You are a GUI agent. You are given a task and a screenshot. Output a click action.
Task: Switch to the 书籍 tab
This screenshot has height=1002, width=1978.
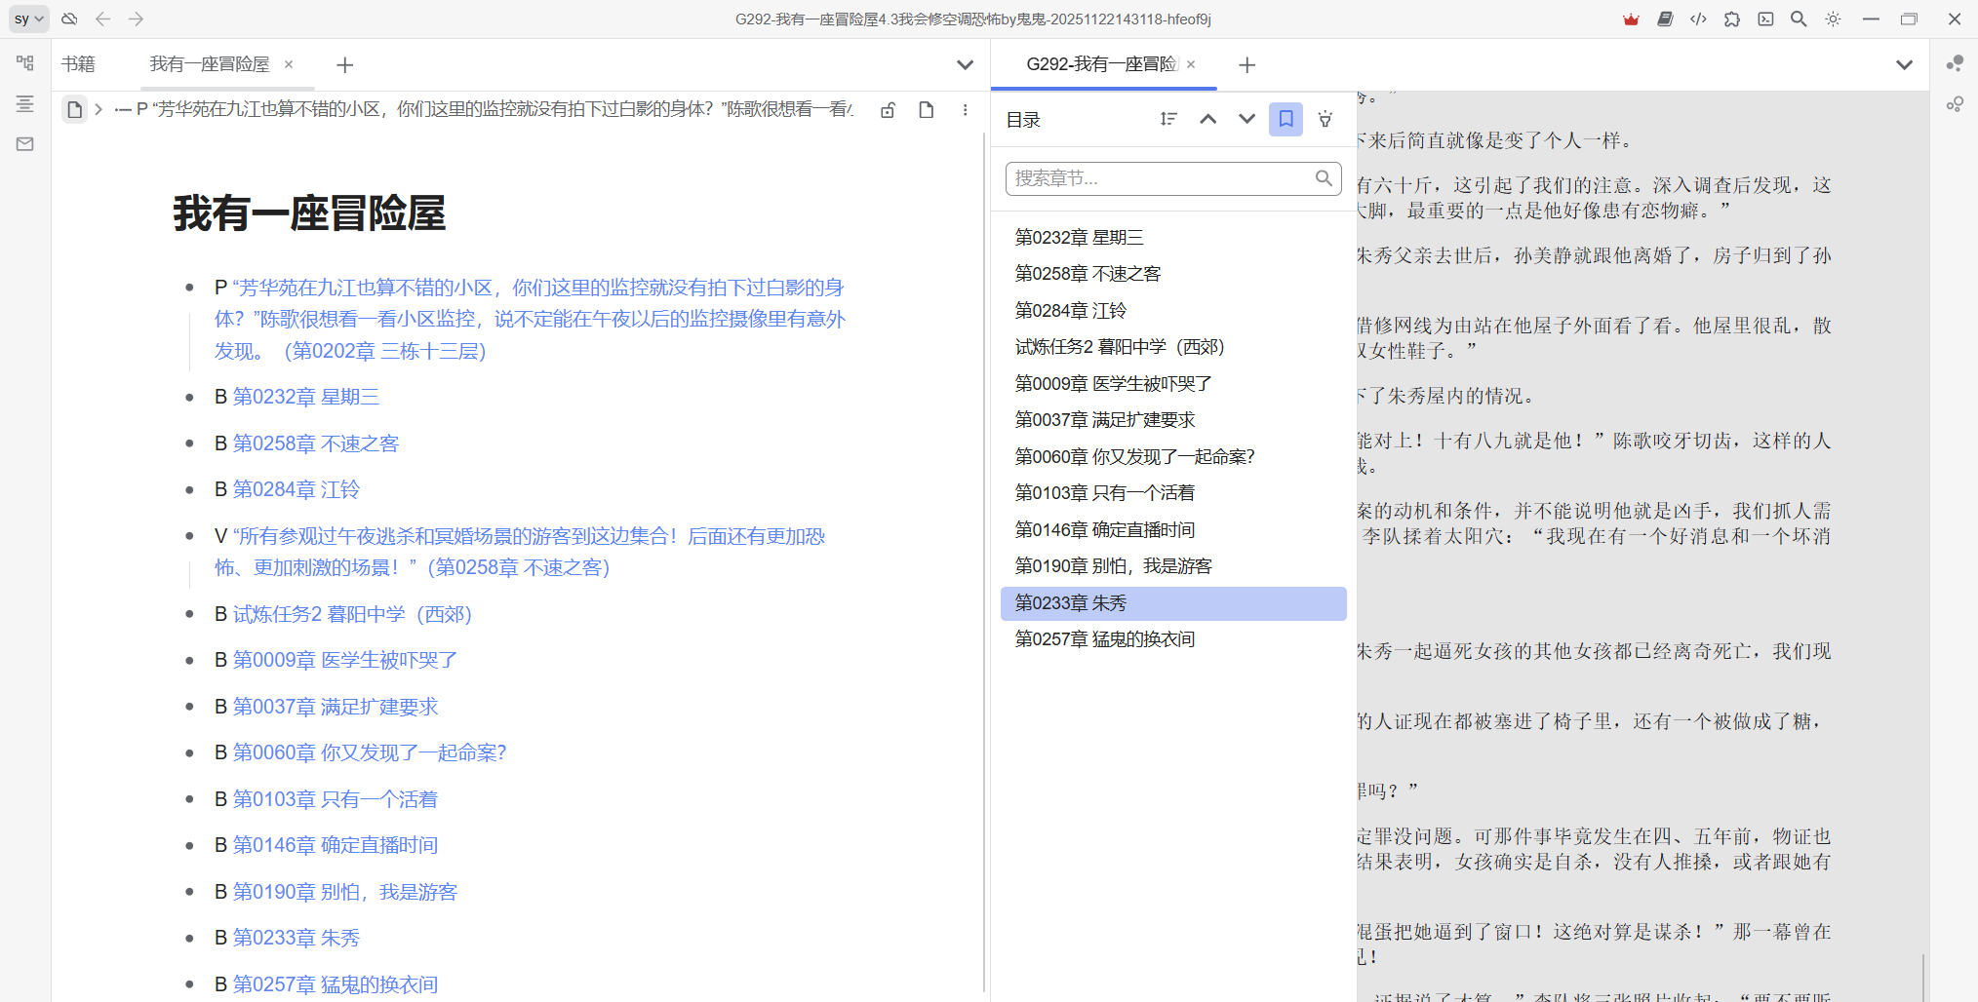tap(78, 64)
